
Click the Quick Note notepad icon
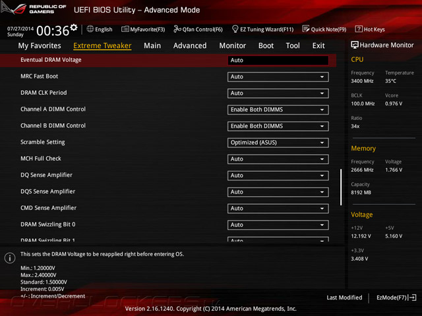point(306,29)
